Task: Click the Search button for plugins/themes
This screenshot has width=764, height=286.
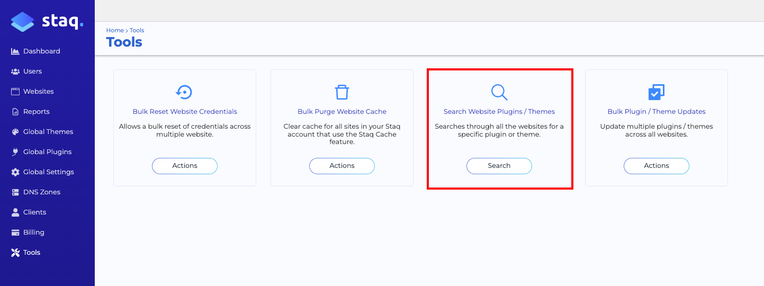Action: [x=499, y=166]
